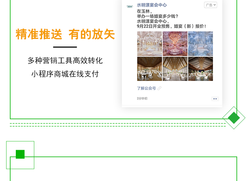
Task: Click the orange 精准推送 有的放矢 heading
Action: [65, 34]
